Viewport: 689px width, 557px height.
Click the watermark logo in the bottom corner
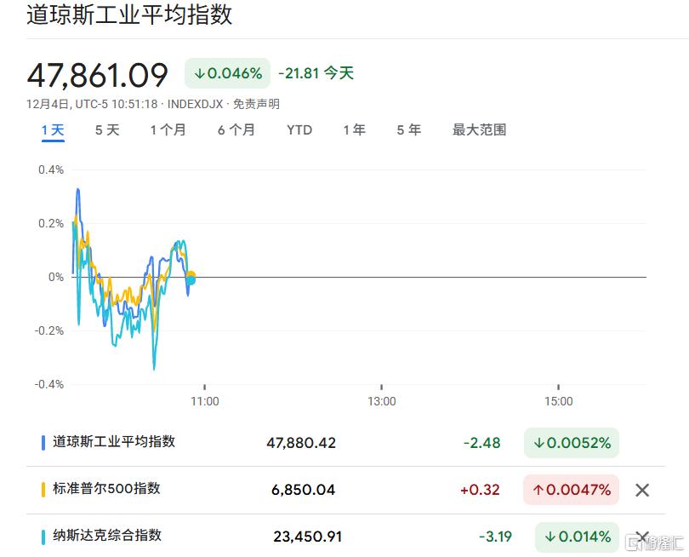(653, 541)
